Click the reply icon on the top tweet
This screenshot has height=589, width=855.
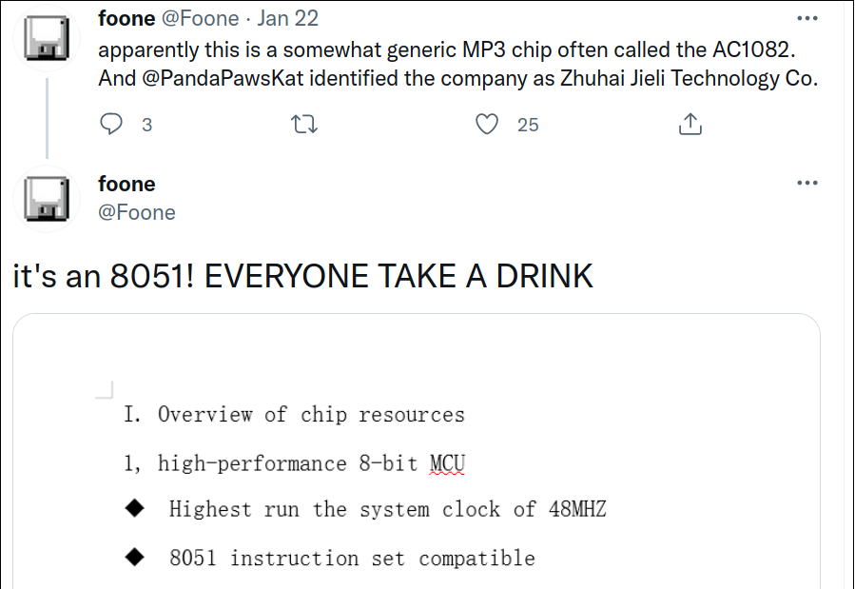(112, 124)
